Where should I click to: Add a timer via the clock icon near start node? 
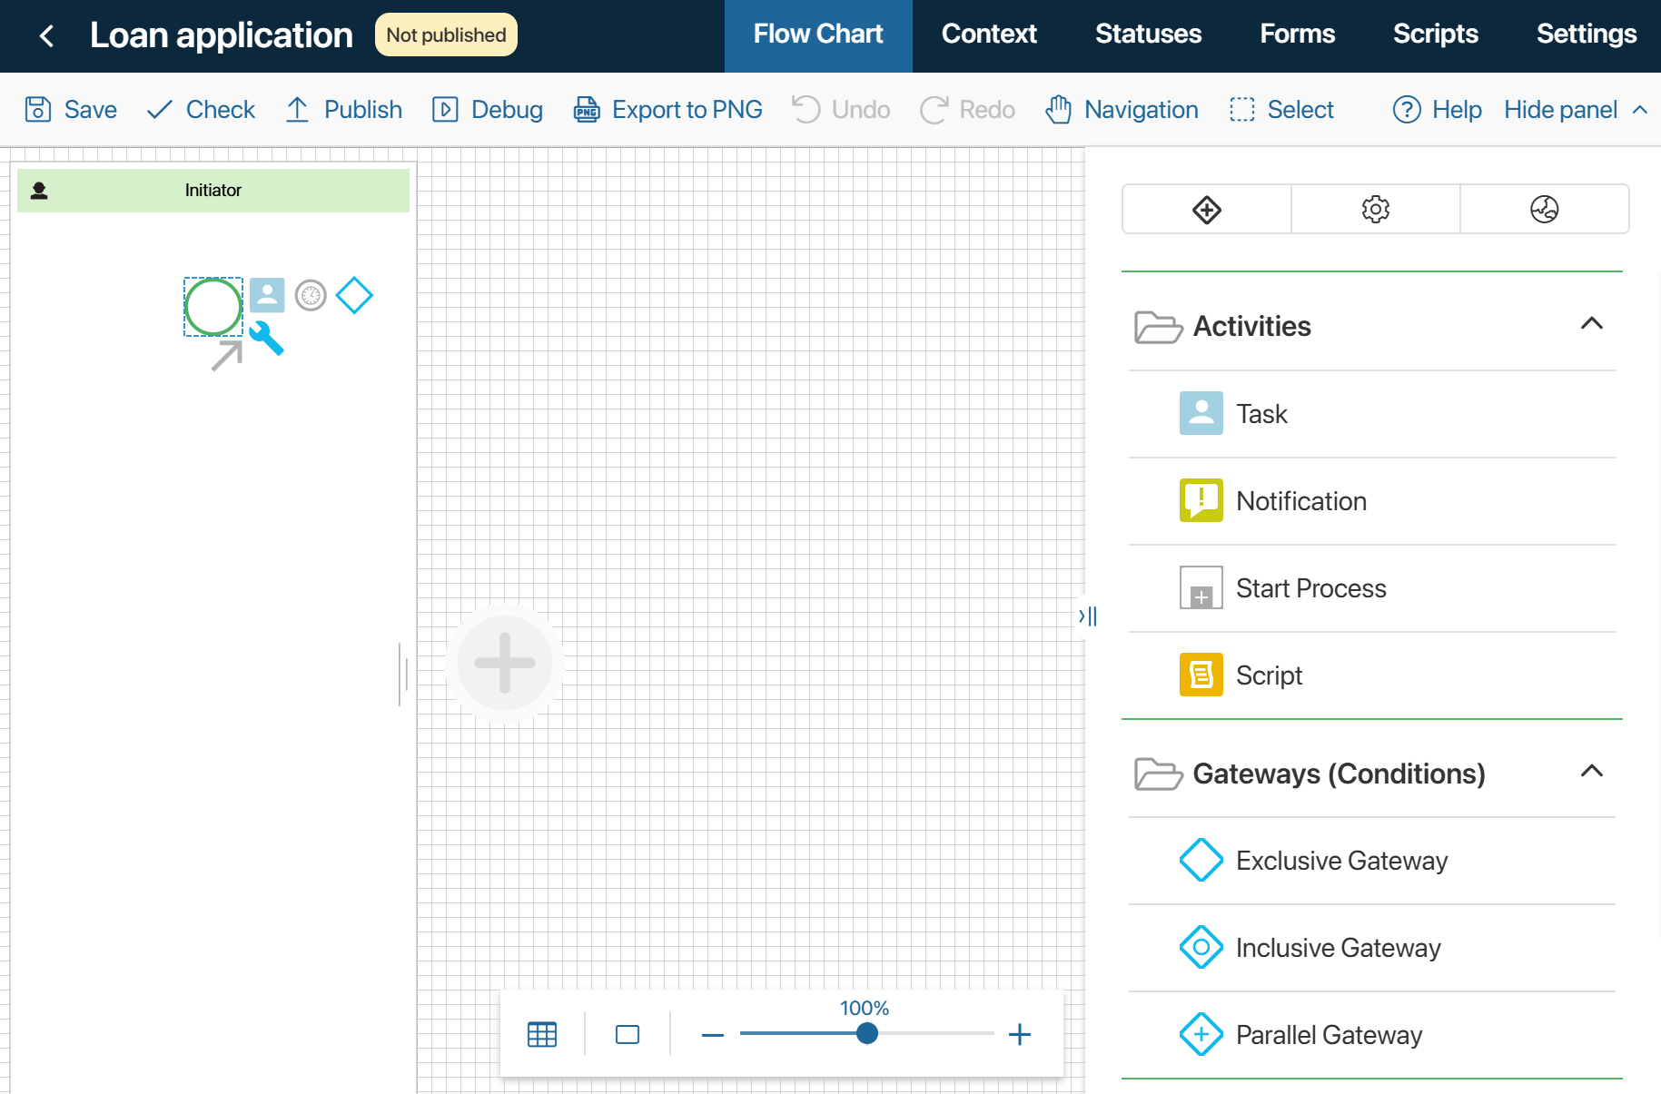[311, 295]
